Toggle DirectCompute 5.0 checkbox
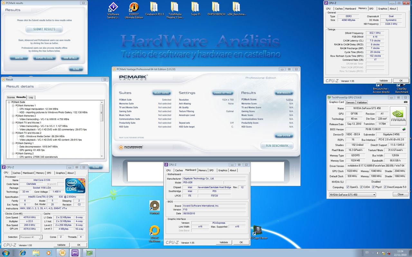 click(x=386, y=187)
